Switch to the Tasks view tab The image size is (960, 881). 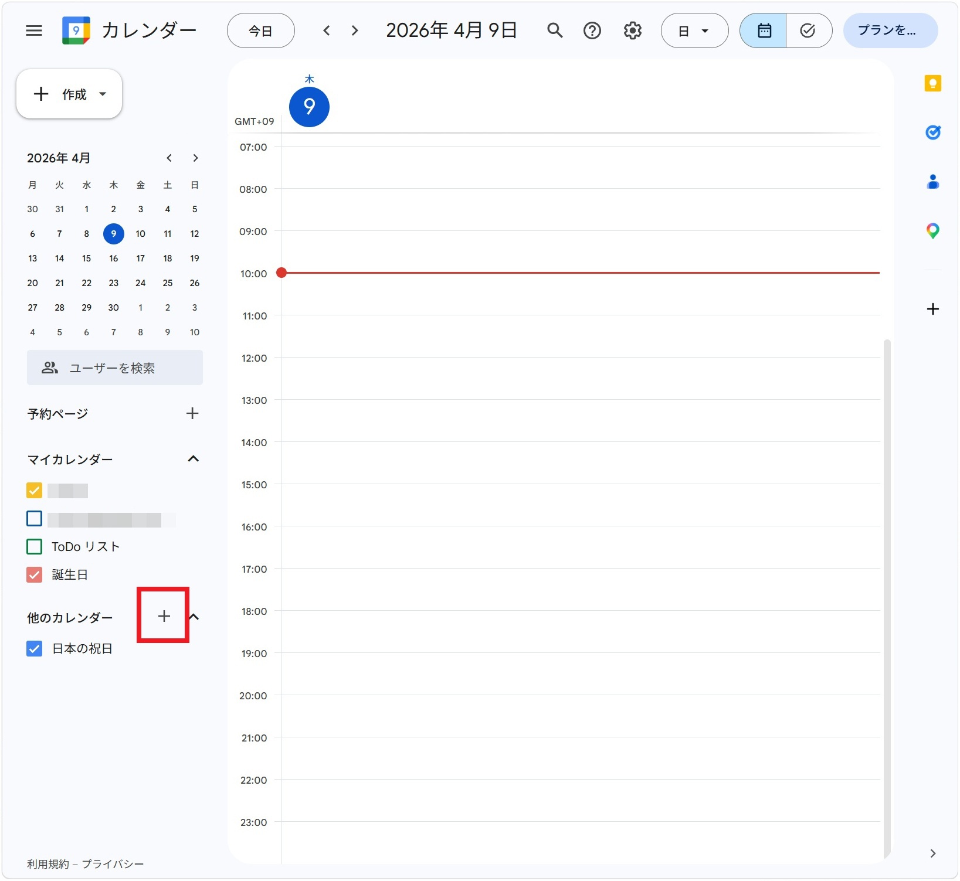pos(809,30)
